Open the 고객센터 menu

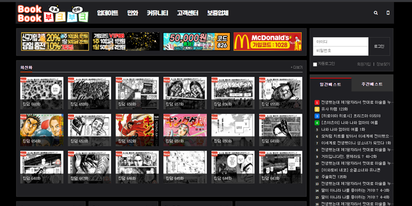187,13
